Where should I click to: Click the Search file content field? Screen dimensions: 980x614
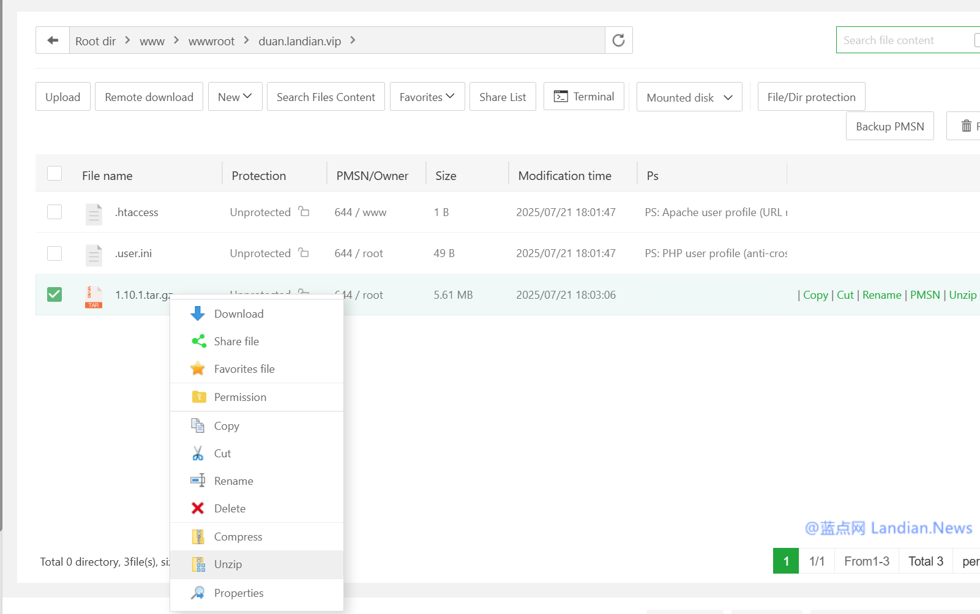(903, 40)
